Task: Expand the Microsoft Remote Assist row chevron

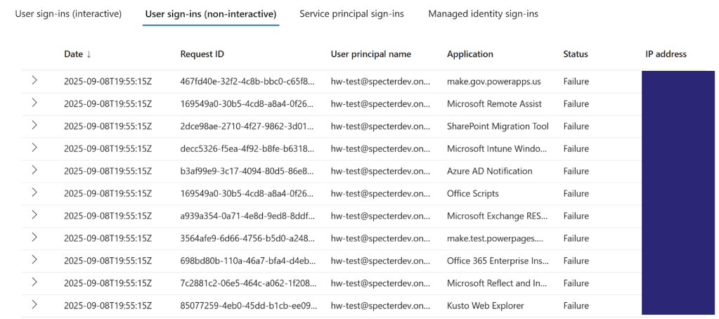Action: point(34,103)
